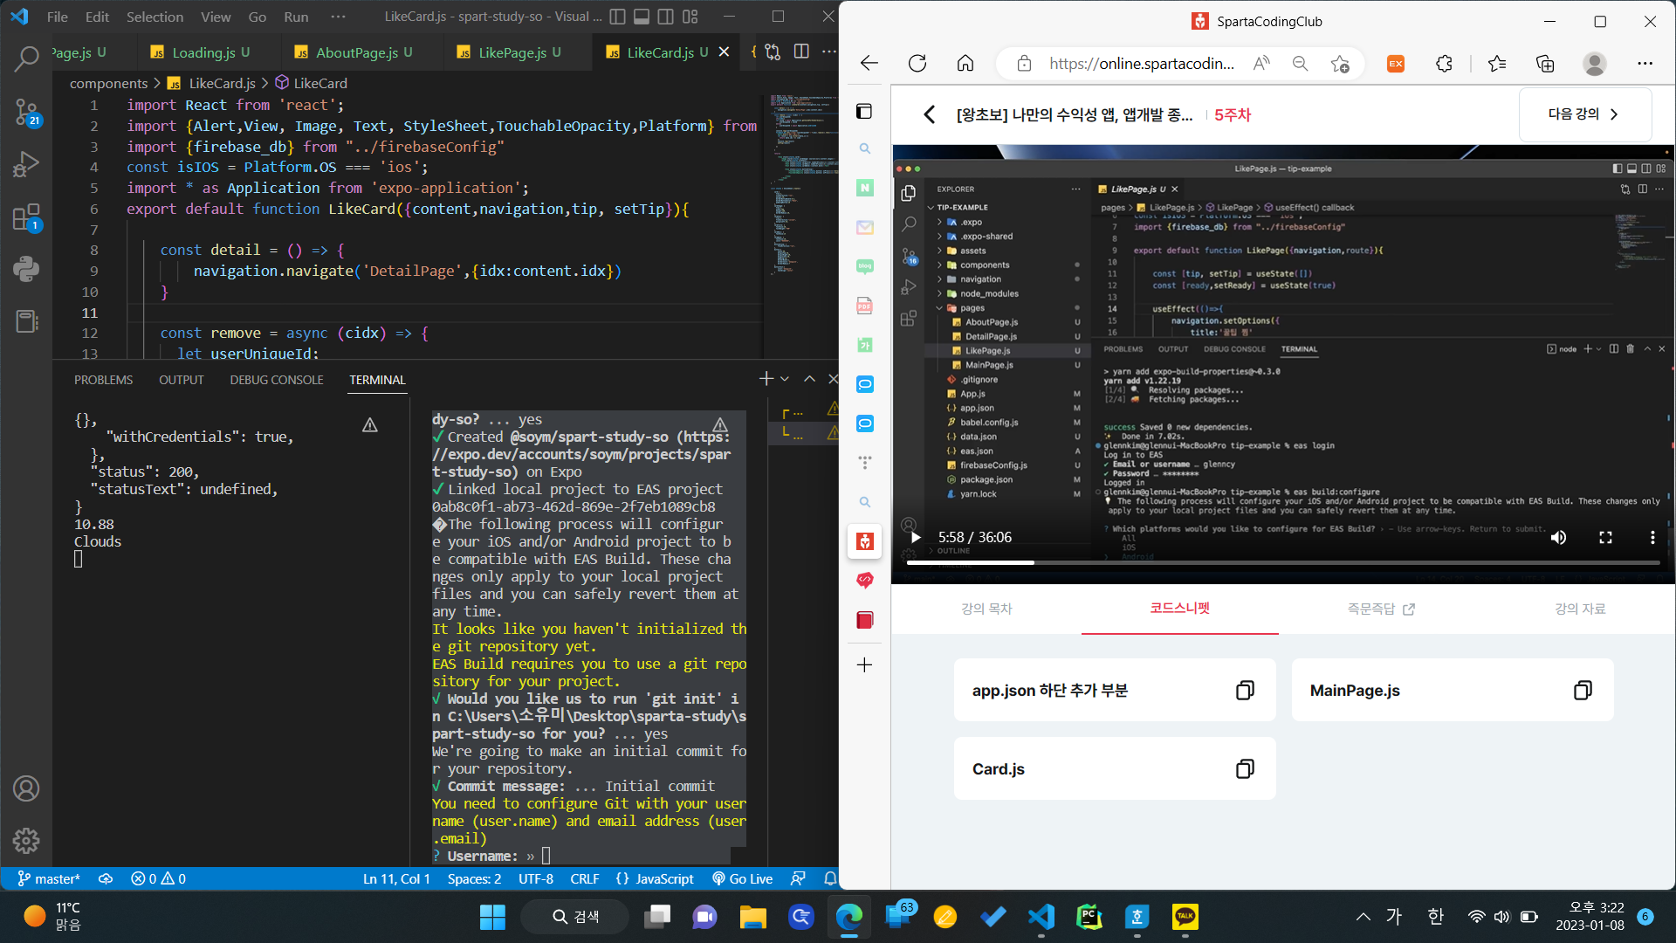Go back from lecture page chevron

(x=930, y=114)
